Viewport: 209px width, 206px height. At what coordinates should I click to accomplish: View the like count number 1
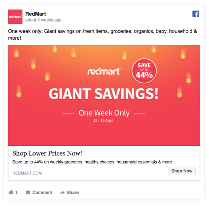16,192
